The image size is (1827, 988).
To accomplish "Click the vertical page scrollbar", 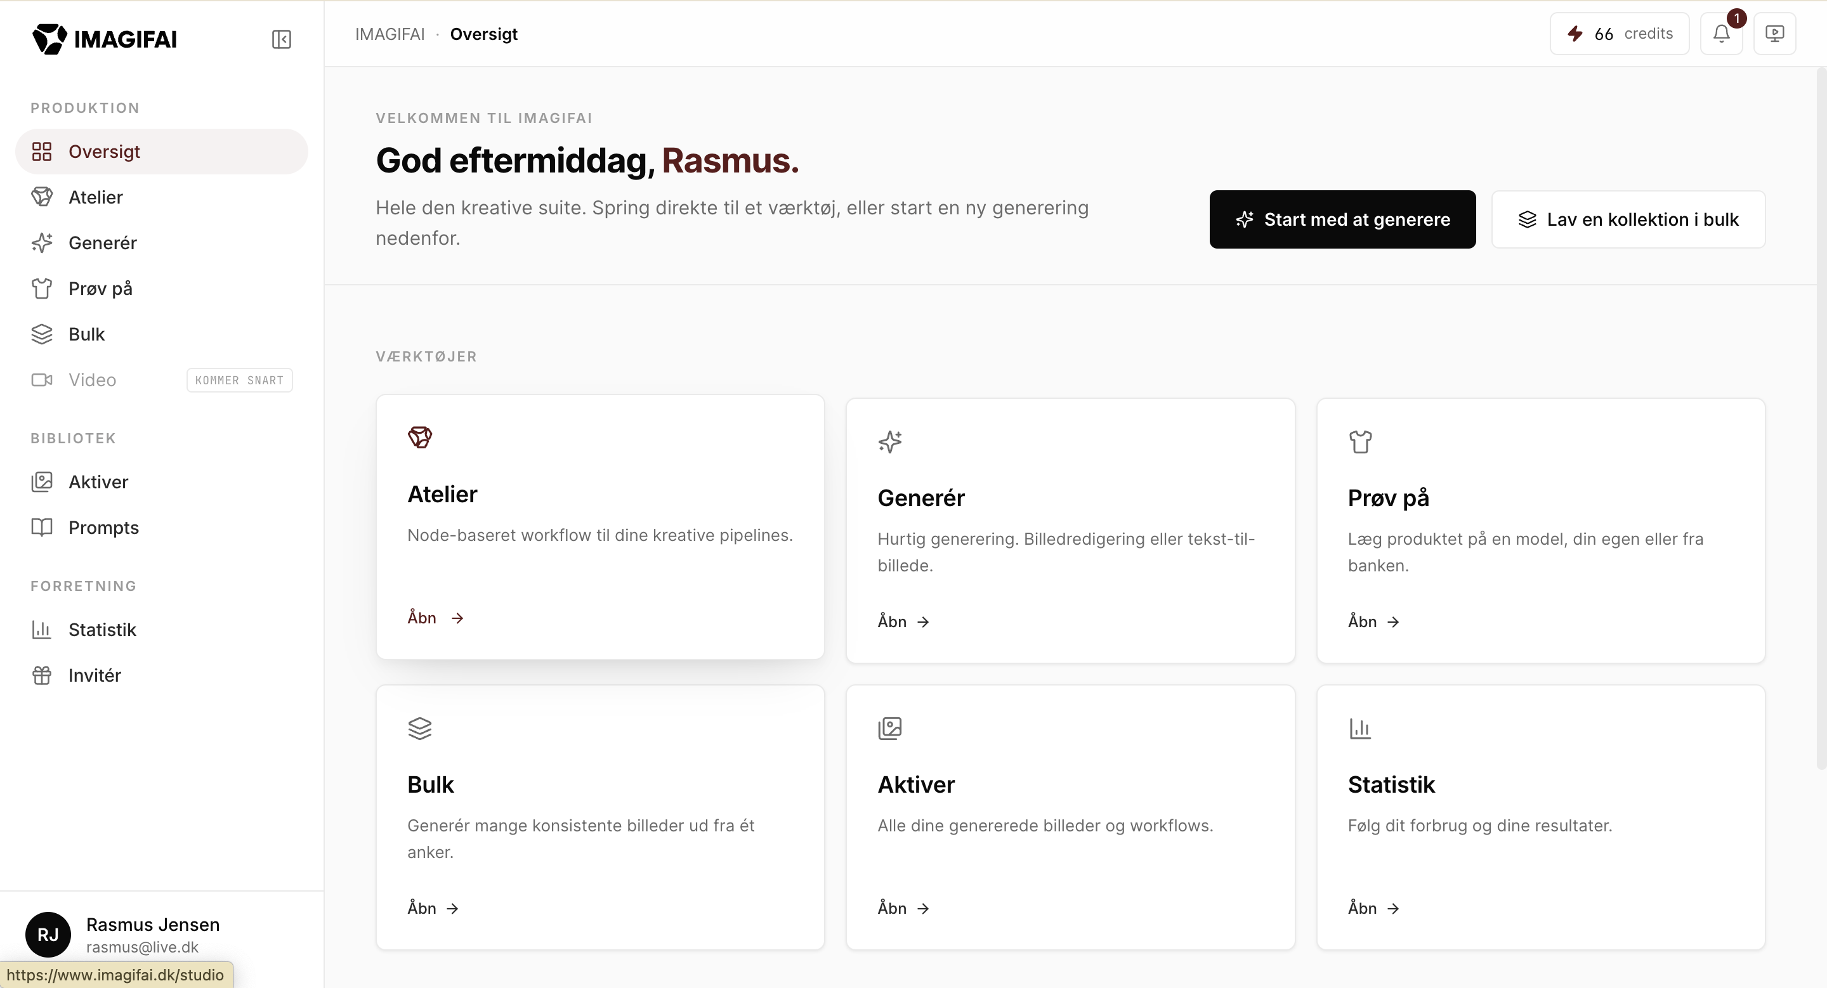I will click(1821, 418).
